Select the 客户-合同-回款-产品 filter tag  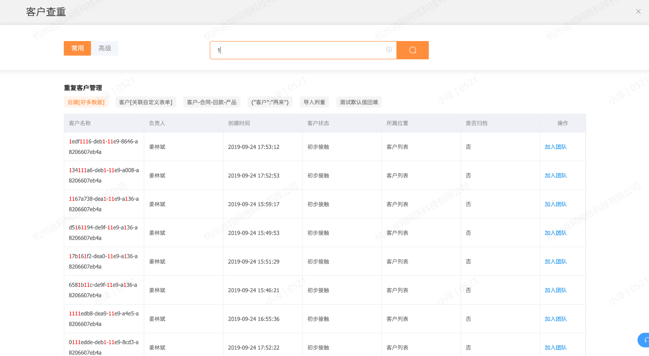[x=212, y=102]
